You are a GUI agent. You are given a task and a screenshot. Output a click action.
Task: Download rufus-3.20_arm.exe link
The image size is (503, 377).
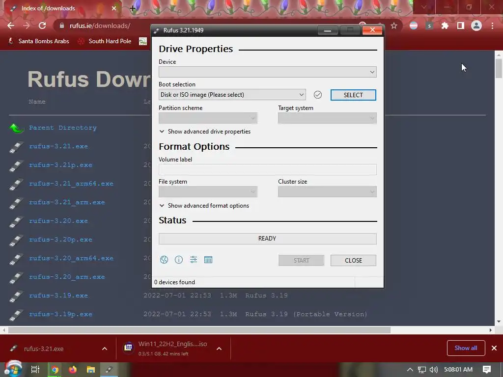pos(67,277)
